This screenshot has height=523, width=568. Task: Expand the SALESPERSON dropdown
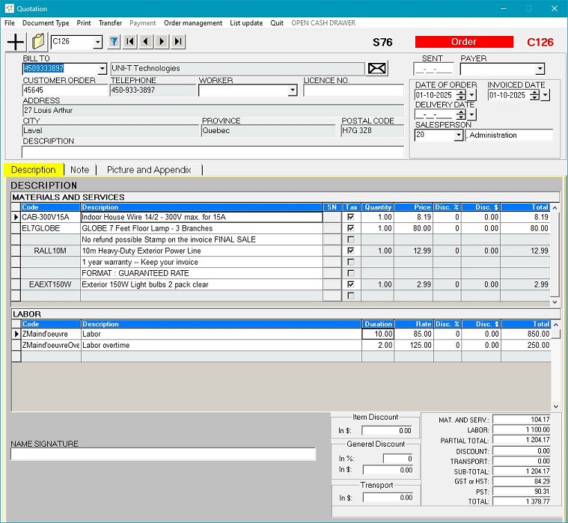click(458, 135)
